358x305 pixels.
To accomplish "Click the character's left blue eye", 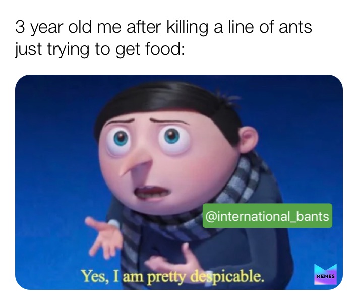I will click(120, 139).
